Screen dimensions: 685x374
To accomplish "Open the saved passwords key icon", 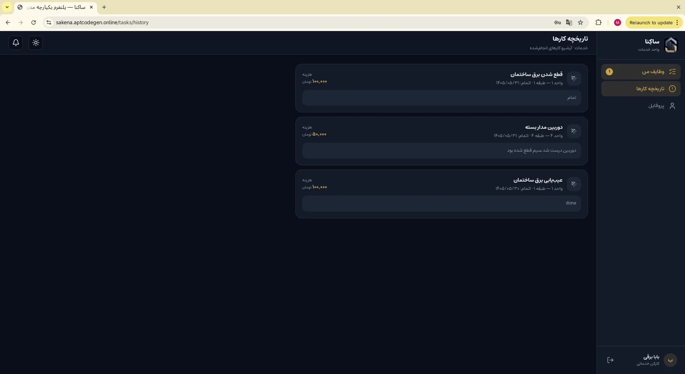I will 558,22.
